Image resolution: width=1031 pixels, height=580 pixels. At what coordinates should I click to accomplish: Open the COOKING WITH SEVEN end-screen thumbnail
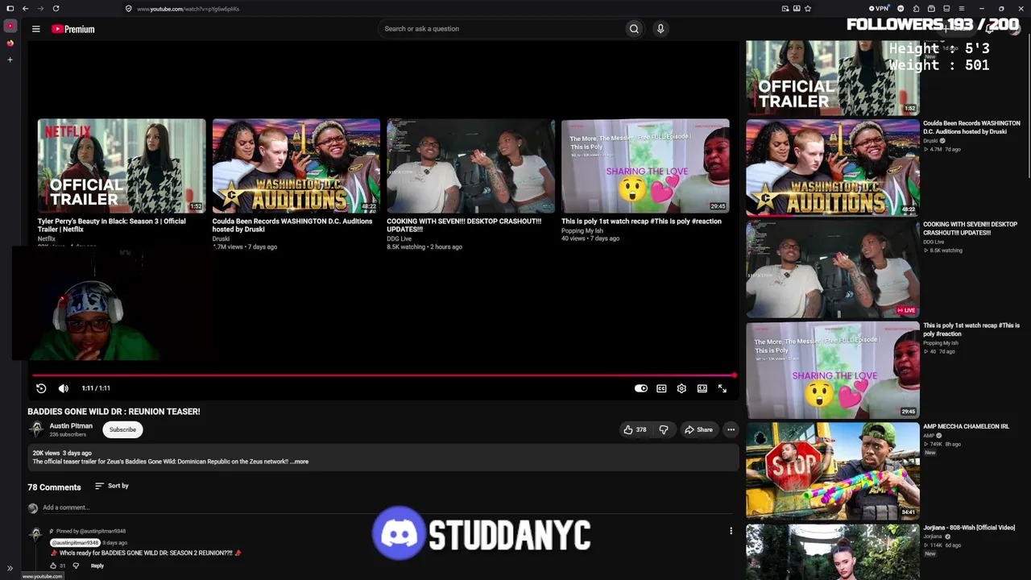470,166
